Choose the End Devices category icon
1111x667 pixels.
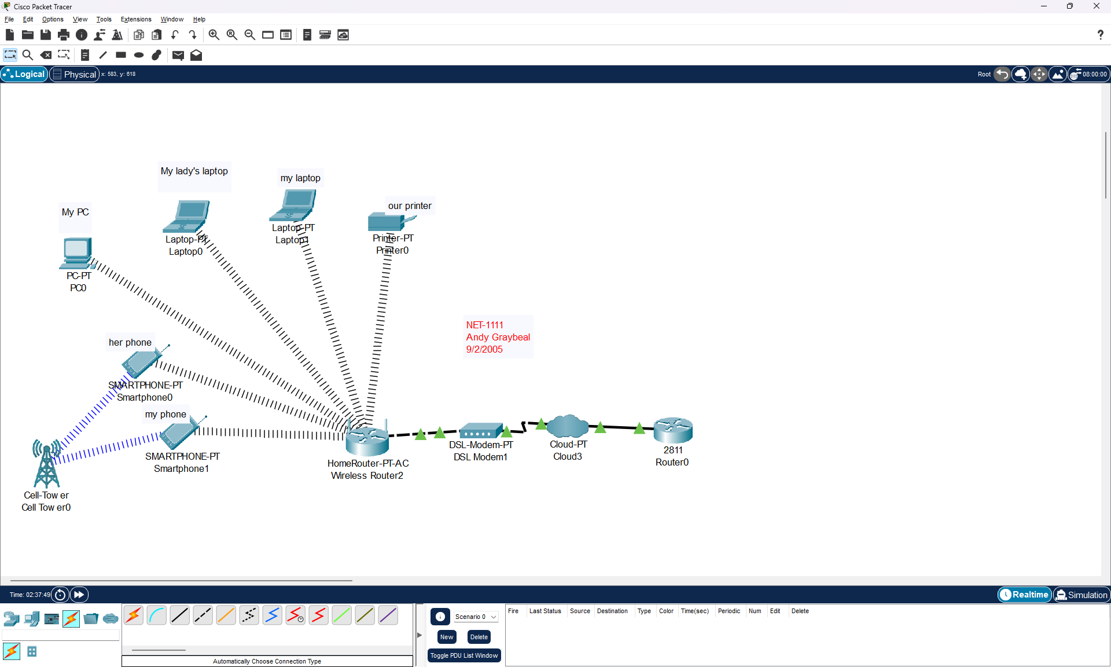pos(32,619)
